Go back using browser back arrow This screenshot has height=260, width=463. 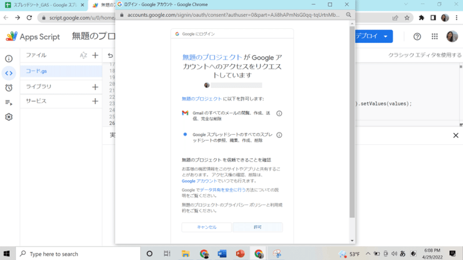pos(6,18)
